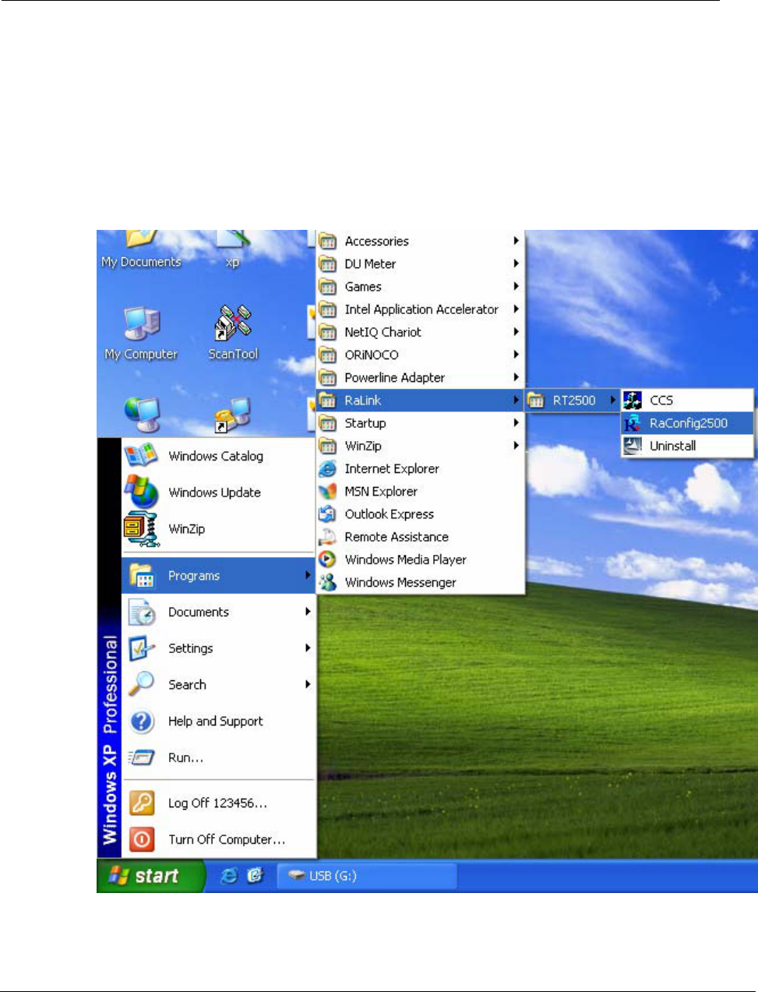Select the Search entry in Start menu
This screenshot has height=992, width=758.
[218, 684]
